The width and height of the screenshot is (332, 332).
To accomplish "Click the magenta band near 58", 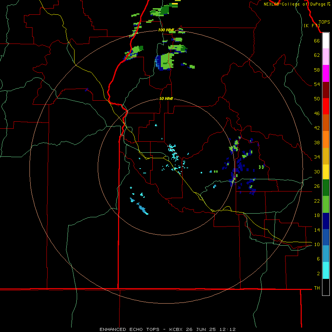I will tap(326, 73).
